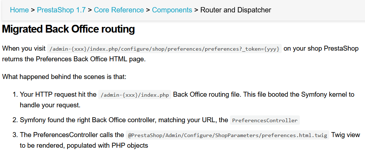
Task: Click the Home breadcrumb link
Action: [x=19, y=10]
